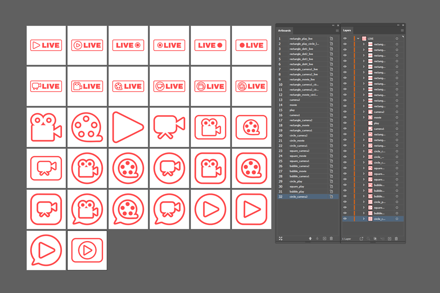Create a new artboard using the New Artboard icon
This screenshot has width=440, height=293.
pos(324,239)
